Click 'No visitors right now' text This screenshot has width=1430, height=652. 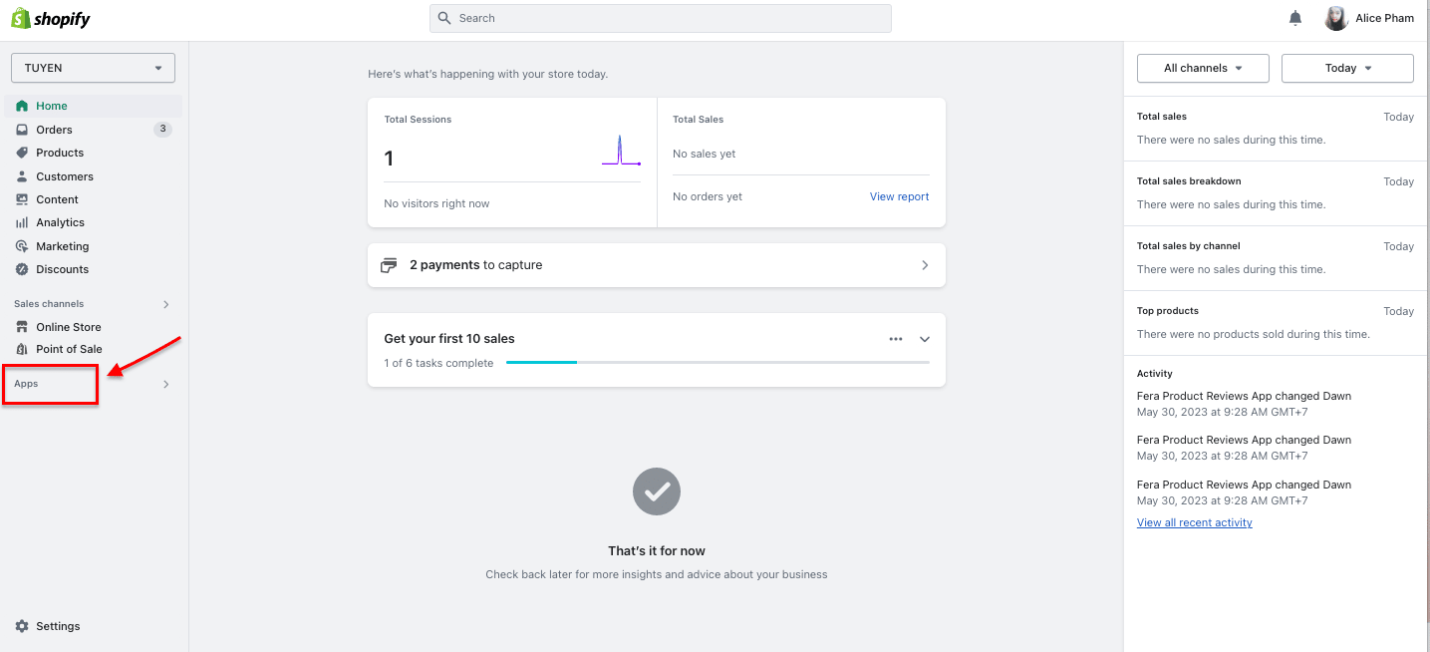(436, 203)
